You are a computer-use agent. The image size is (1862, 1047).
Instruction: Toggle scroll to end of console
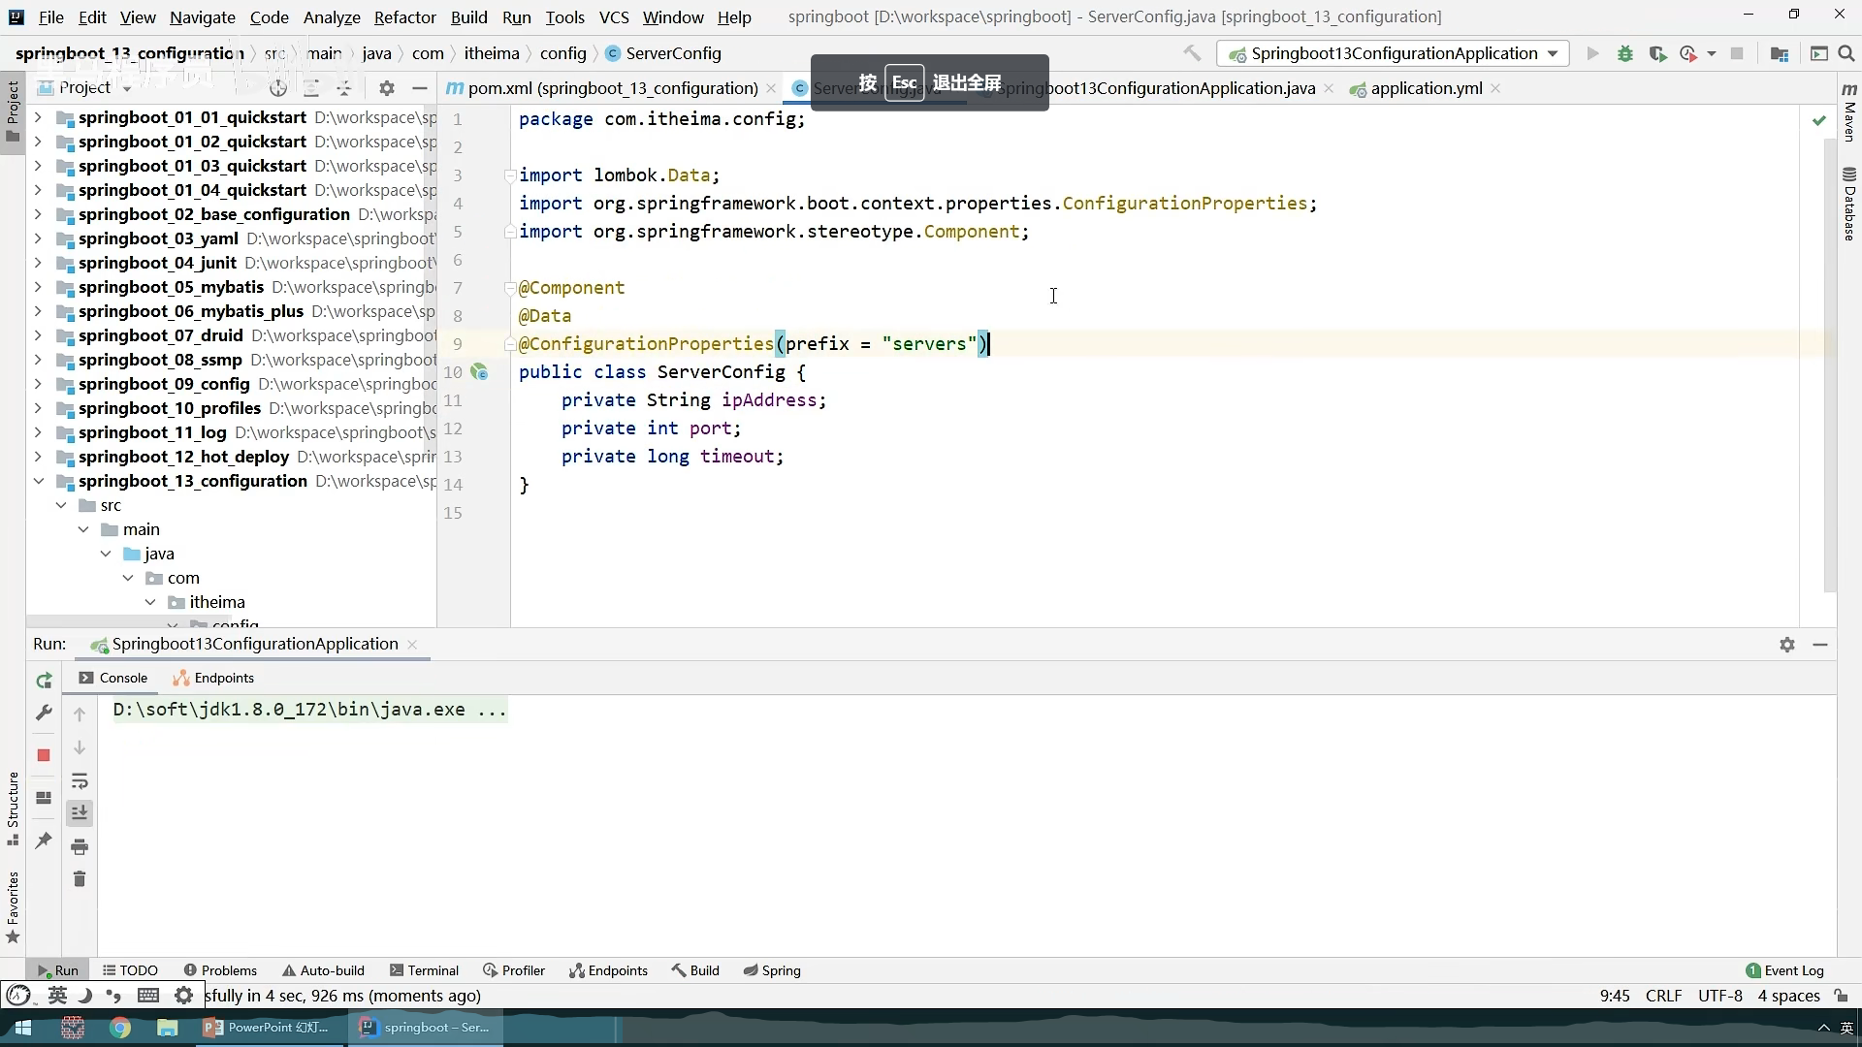(80, 813)
